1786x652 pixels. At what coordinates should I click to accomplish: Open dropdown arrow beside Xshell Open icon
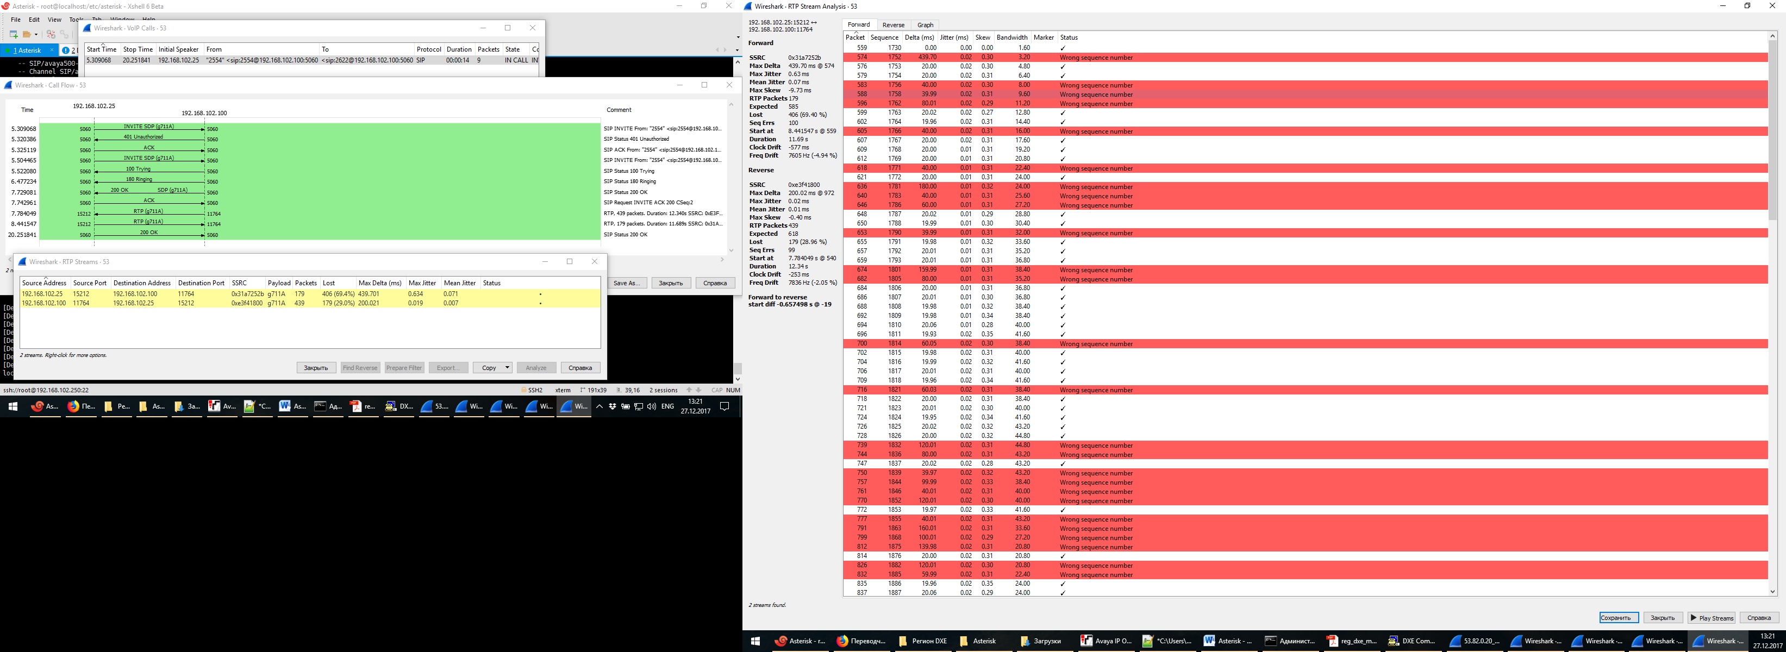pyautogui.click(x=35, y=34)
